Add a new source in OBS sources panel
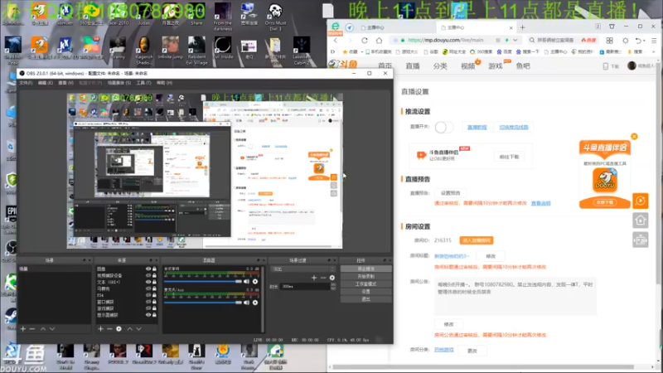Viewport: 663px width, 373px height. tap(100, 328)
